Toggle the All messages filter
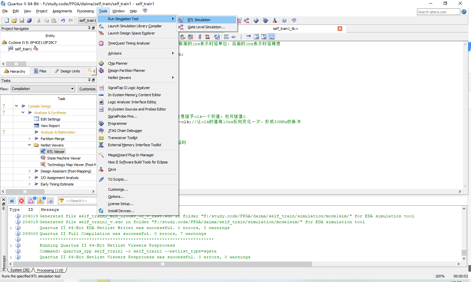 [x=12, y=201]
